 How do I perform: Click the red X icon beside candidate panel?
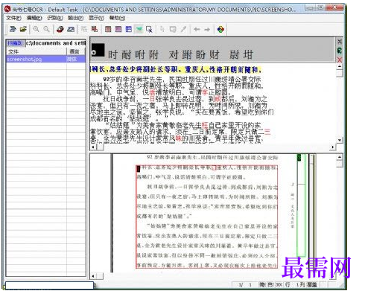coord(340,60)
